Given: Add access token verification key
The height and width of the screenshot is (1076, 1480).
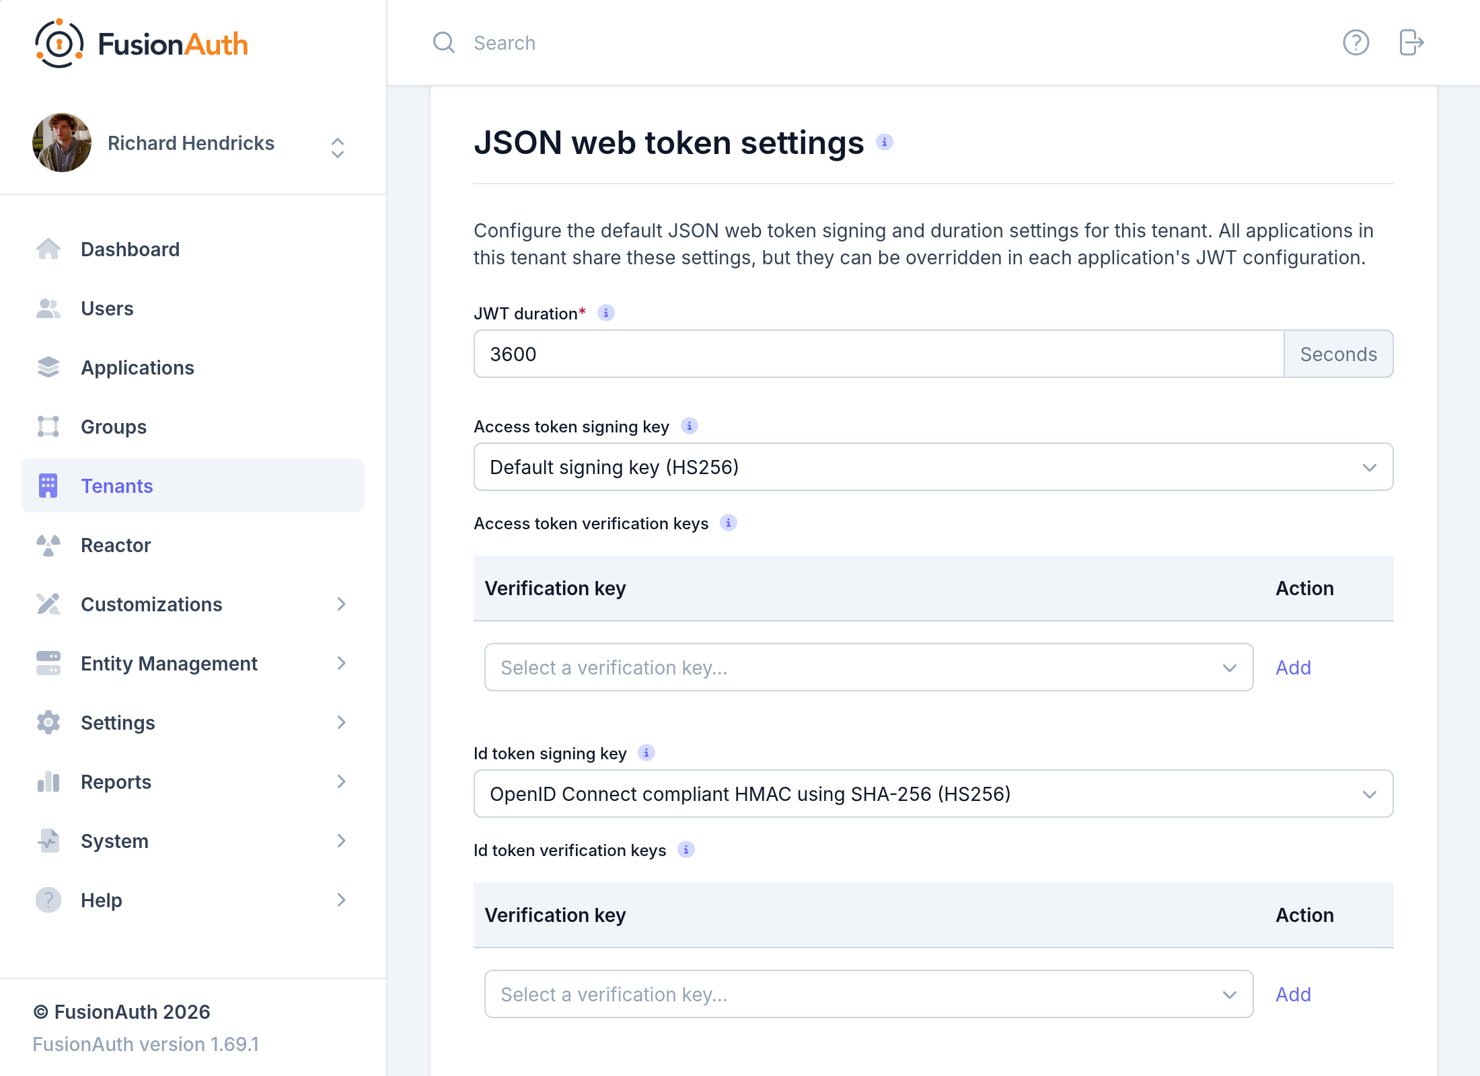Looking at the screenshot, I should tap(1293, 667).
